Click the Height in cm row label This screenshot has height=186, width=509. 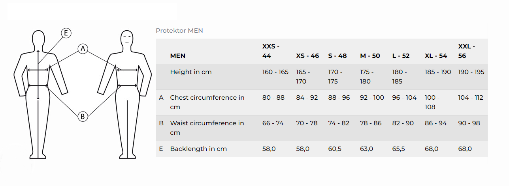(x=191, y=72)
